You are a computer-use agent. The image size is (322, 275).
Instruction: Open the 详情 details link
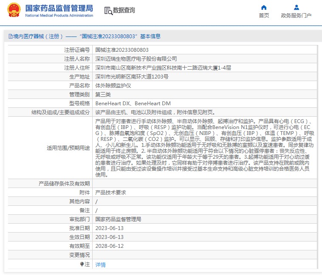pyautogui.click(x=100, y=264)
